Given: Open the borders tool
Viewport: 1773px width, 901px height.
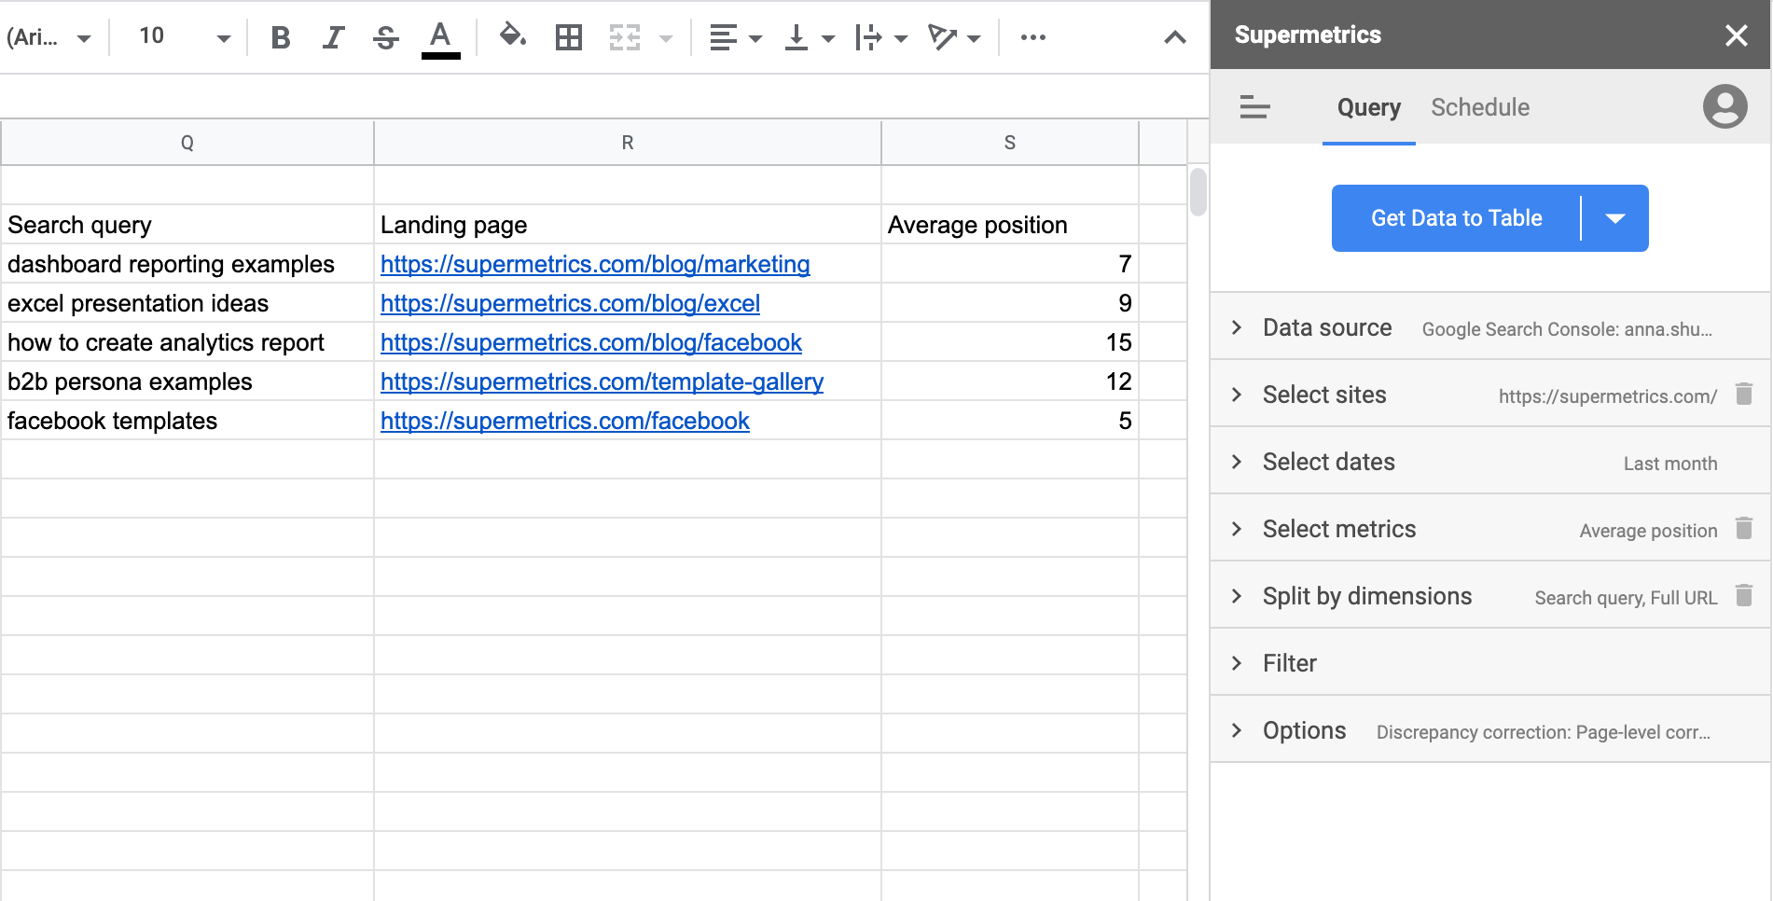Looking at the screenshot, I should point(568,37).
